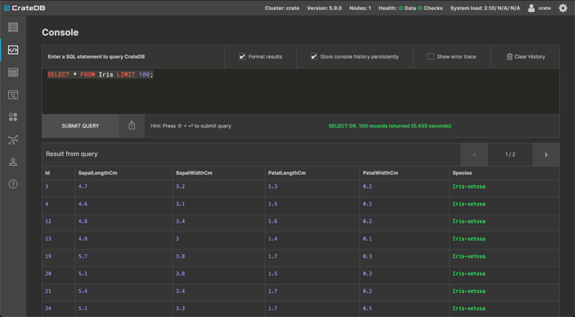The height and width of the screenshot is (317, 575).
Task: Click the Clear History trash icon
Action: click(509, 56)
